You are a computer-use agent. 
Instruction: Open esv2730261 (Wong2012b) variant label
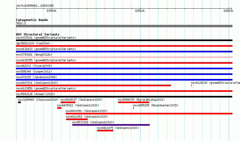tap(34, 55)
